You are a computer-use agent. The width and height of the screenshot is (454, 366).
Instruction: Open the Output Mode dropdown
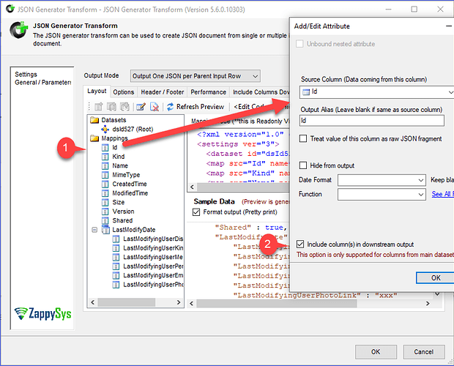(x=196, y=76)
